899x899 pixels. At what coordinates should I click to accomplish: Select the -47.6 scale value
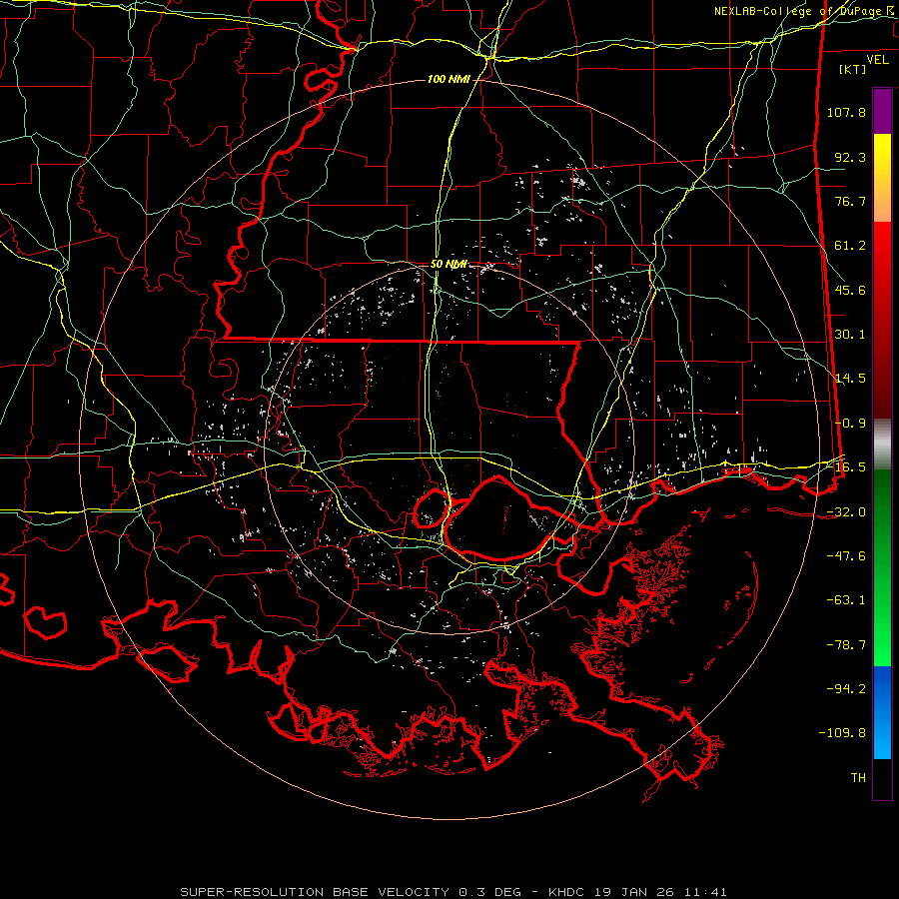pos(846,556)
